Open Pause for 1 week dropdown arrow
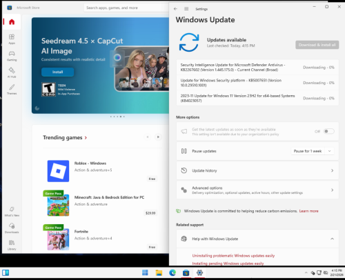This screenshot has height=280, width=345. coord(329,151)
